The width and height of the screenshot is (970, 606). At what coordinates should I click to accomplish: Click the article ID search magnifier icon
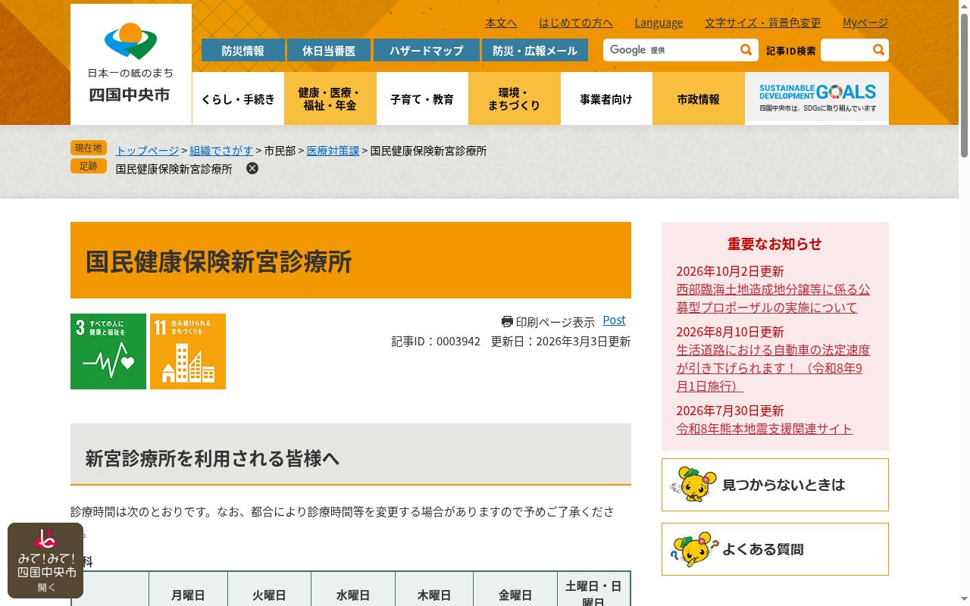878,50
